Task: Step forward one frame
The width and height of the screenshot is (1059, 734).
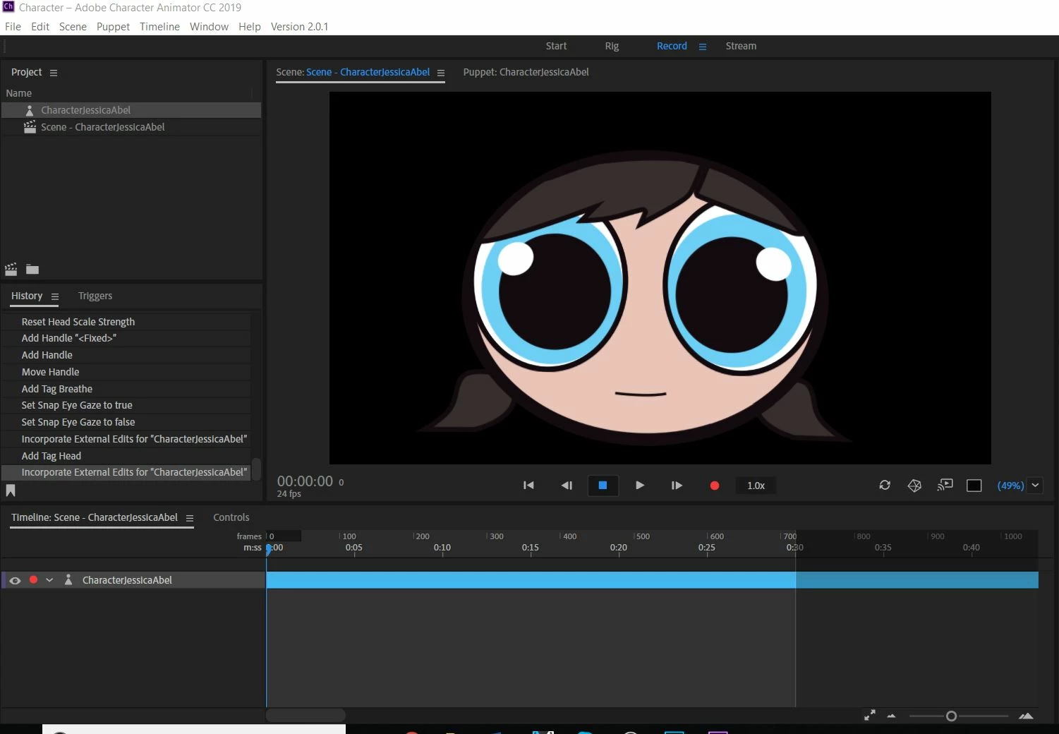Action: tap(677, 486)
